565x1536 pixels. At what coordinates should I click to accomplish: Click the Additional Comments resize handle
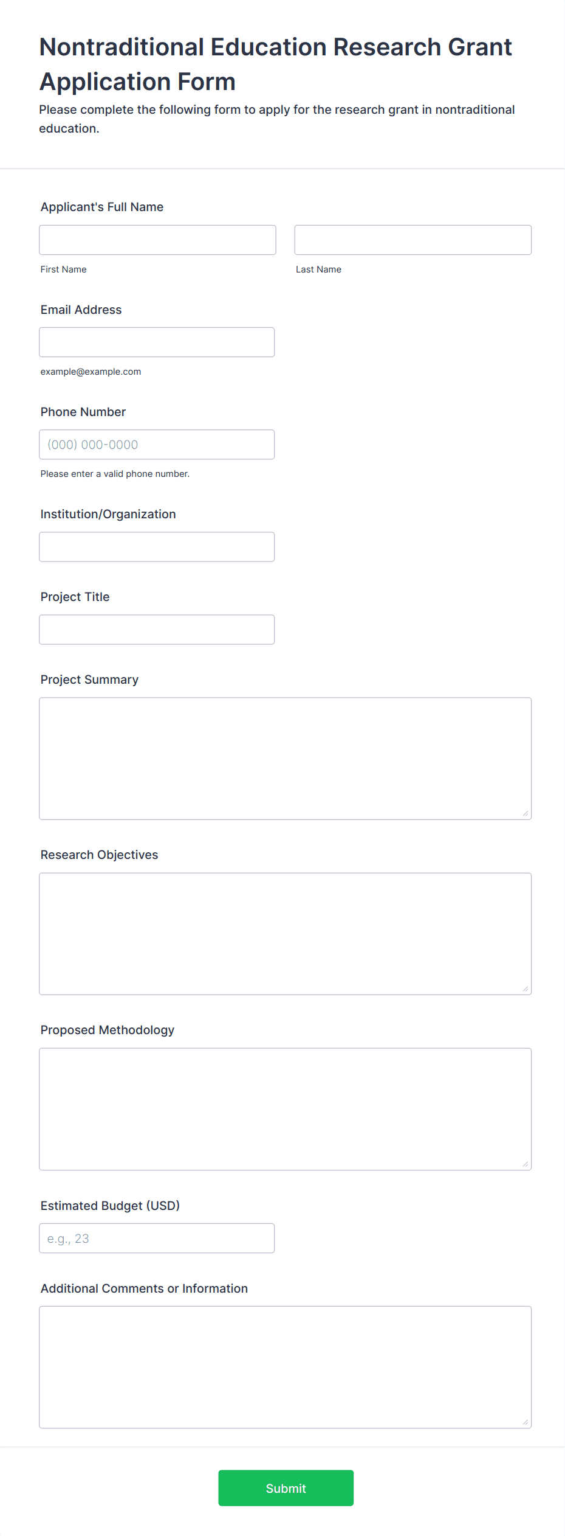(526, 1422)
